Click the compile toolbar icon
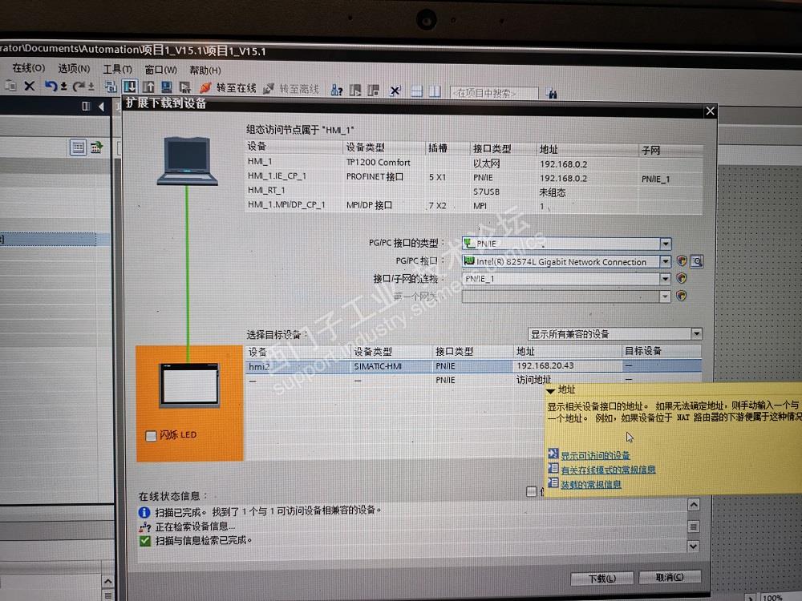The height and width of the screenshot is (601, 802). click(110, 87)
